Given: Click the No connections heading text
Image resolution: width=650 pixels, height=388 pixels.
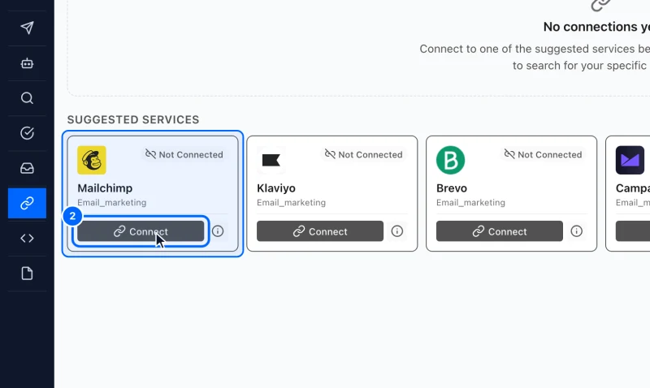Looking at the screenshot, I should 596,27.
